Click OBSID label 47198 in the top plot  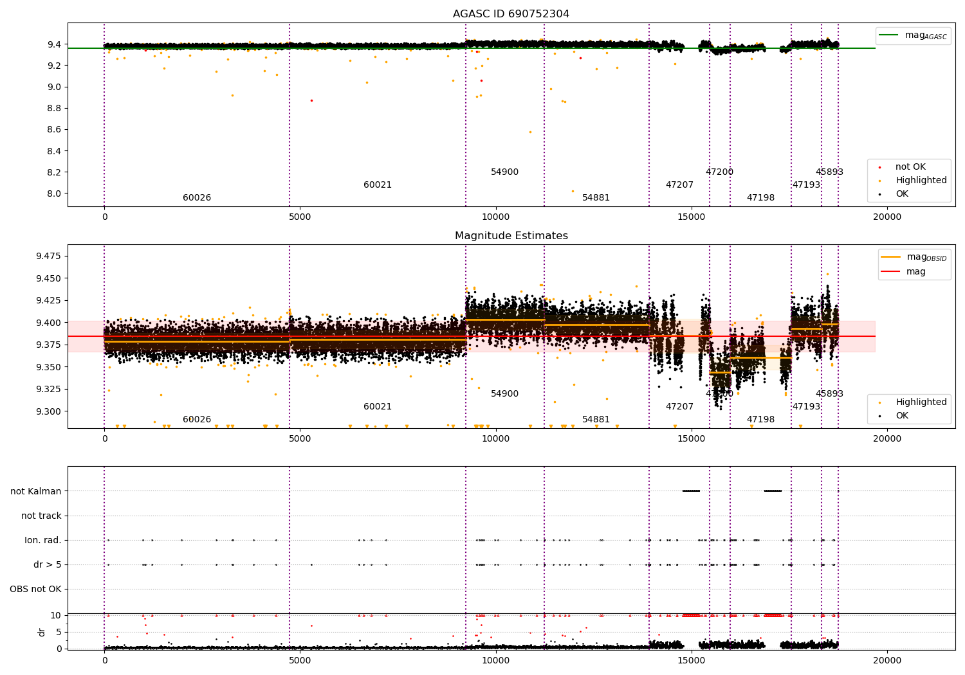(x=760, y=198)
